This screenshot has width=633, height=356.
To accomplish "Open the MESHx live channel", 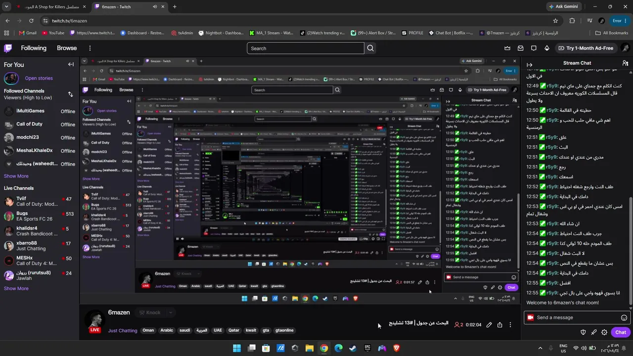I will [40, 261].
